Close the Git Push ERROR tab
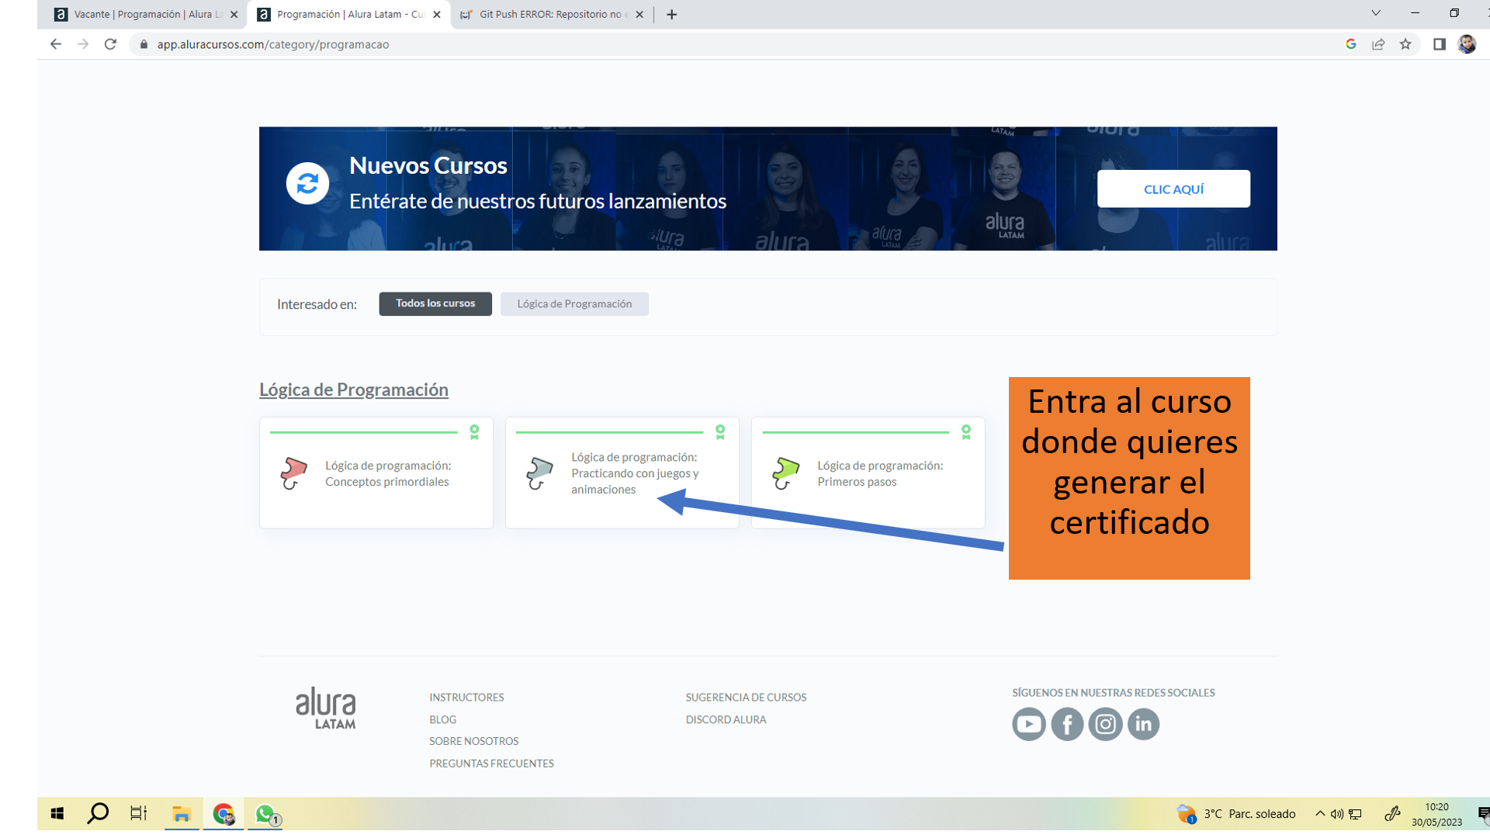The width and height of the screenshot is (1490, 838). (639, 14)
